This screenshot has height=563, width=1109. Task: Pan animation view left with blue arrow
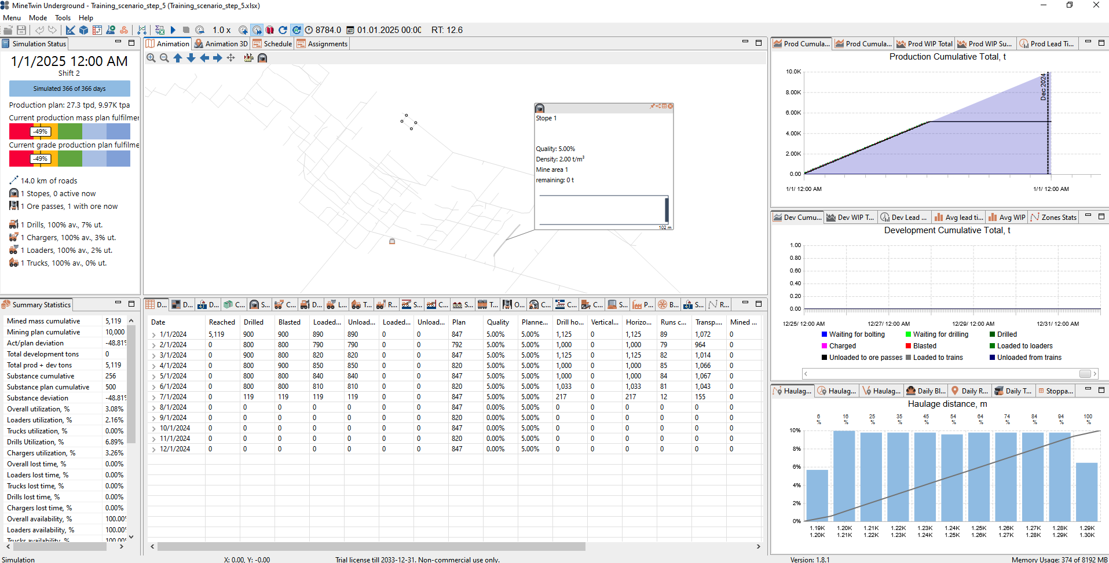coord(204,58)
